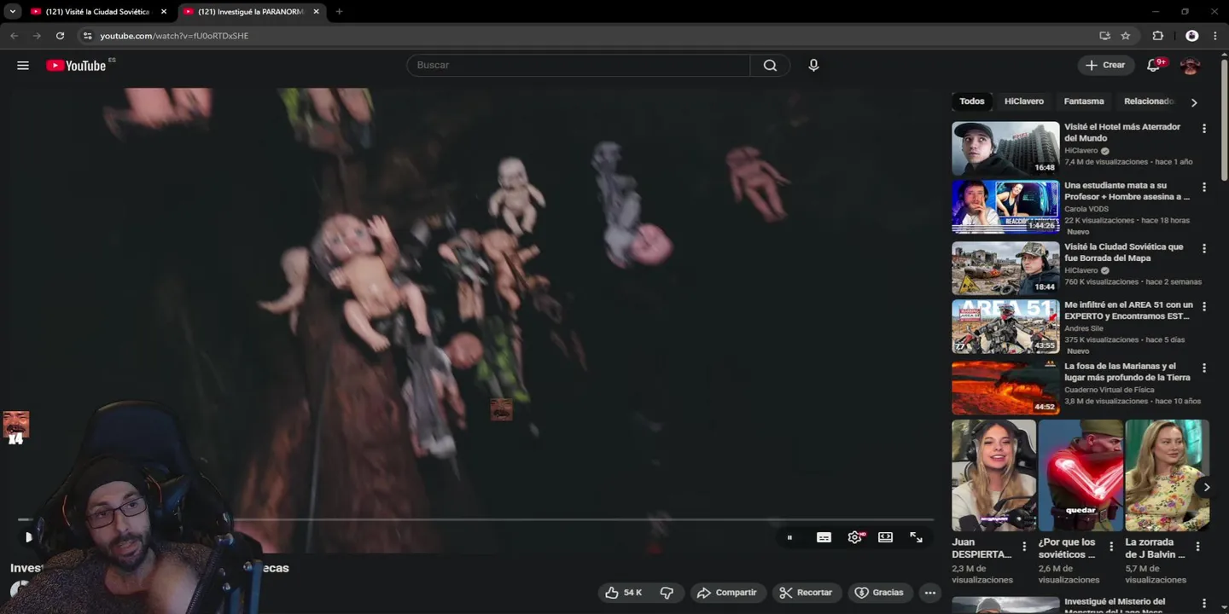1229x614 pixels.
Task: Open the Crear create menu
Action: 1106,66
